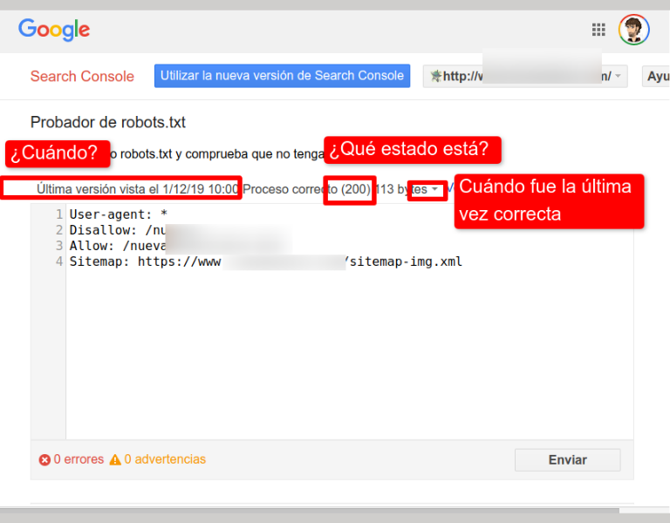Image resolution: width=670 pixels, height=523 pixels.
Task: Click the Disallow line in editor
Action: click(x=118, y=230)
